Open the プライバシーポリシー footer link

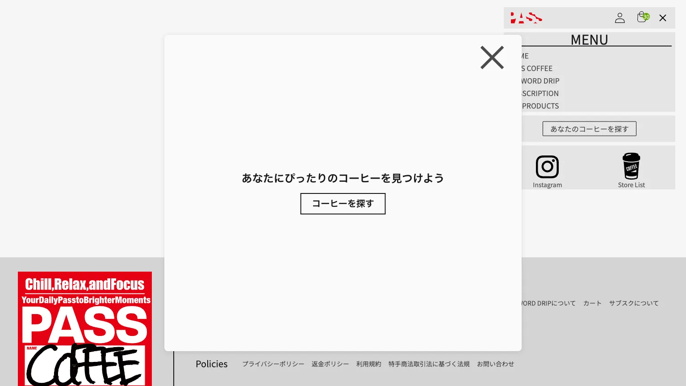point(273,364)
